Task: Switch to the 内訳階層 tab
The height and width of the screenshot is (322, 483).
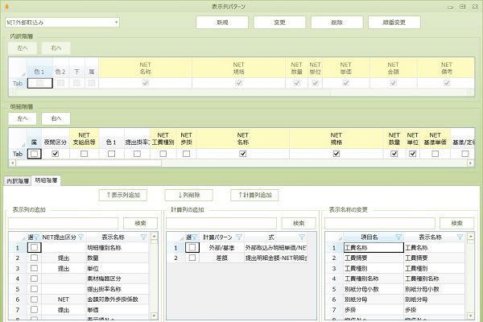Action: (18, 181)
